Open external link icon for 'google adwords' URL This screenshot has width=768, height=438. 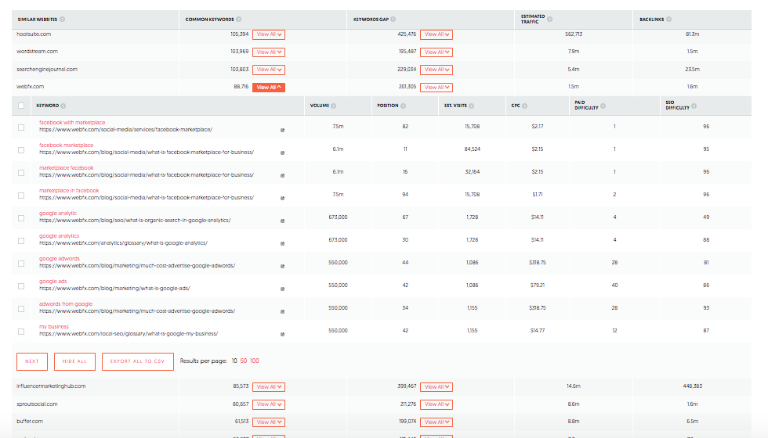(283, 266)
